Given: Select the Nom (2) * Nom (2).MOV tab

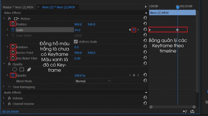Looking at the screenshot, I should click(x=58, y=7).
